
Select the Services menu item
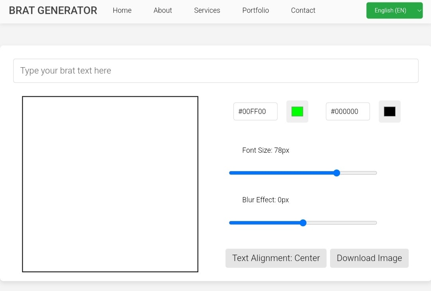point(207,10)
